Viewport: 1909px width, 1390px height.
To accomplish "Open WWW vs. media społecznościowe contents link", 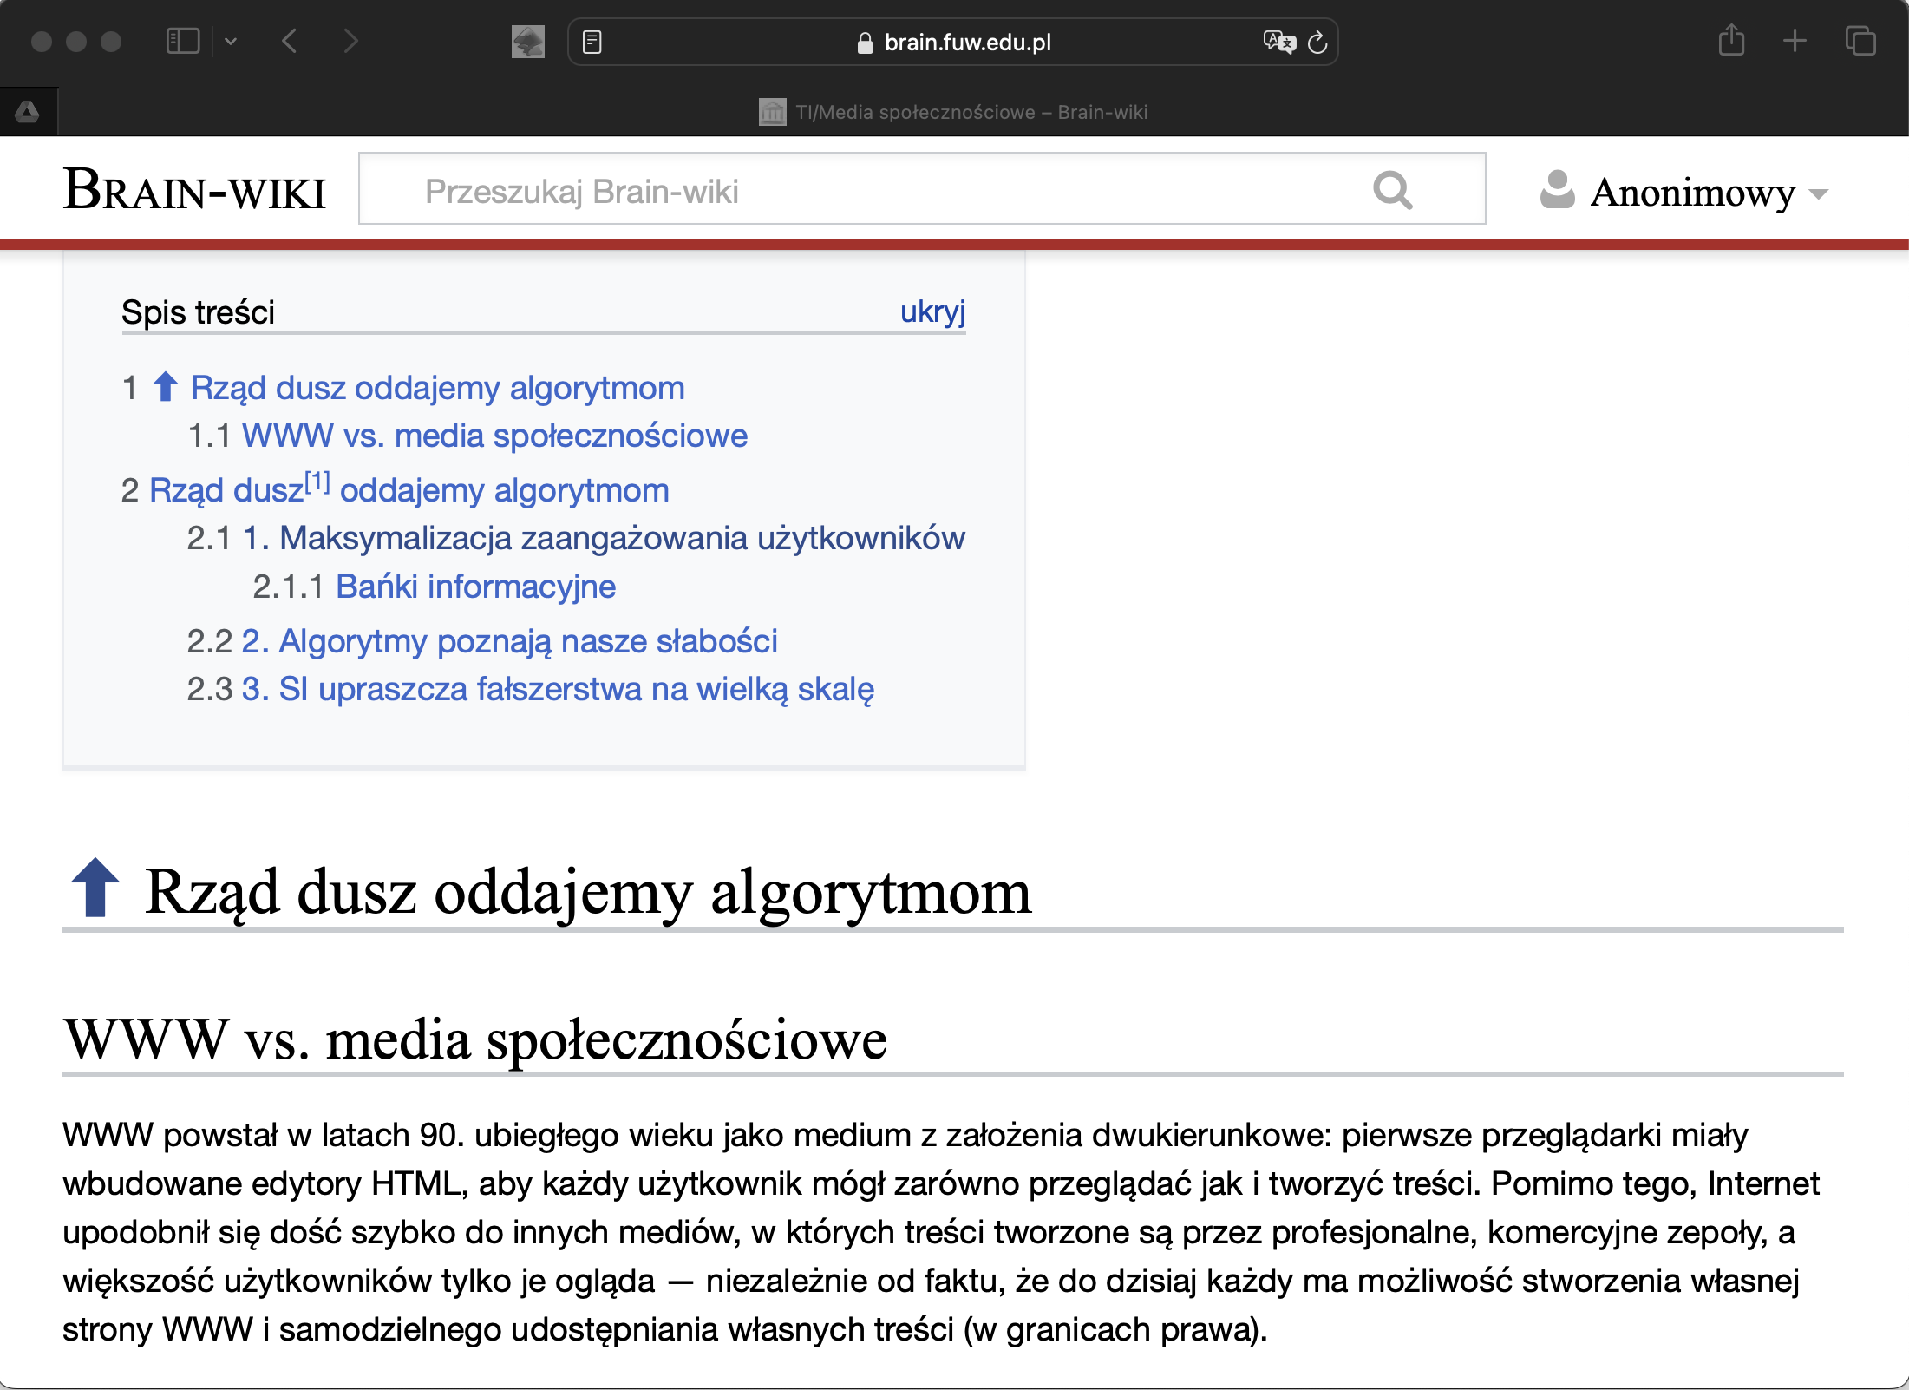I will (494, 436).
